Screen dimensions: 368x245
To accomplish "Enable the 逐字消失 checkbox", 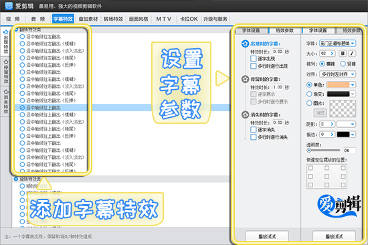I will (x=253, y=129).
